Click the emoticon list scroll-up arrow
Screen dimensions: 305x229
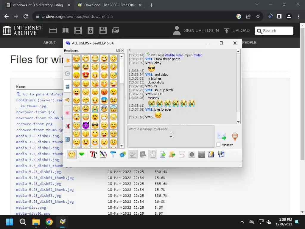(x=122, y=56)
